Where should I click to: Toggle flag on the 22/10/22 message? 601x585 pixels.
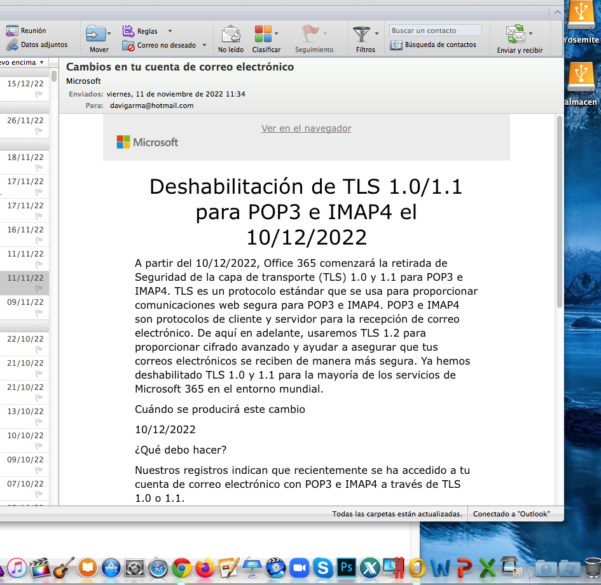pos(39,349)
